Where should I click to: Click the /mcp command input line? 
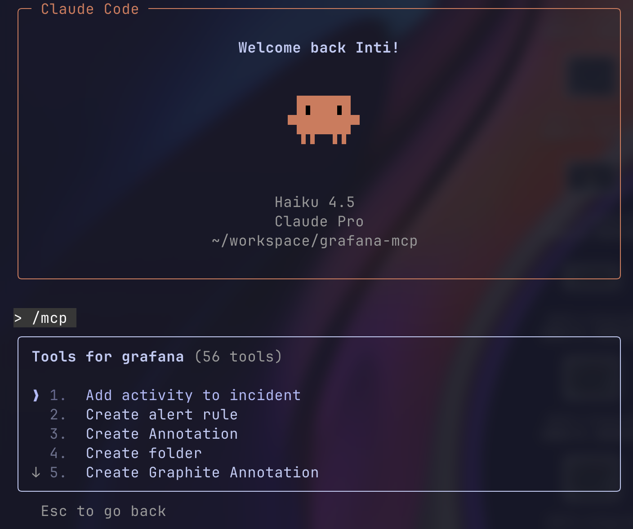45,318
